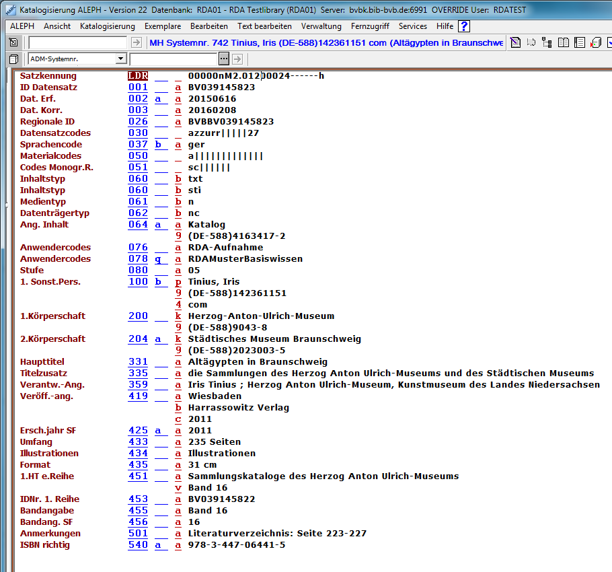Viewport: 612px width, 572px height.
Task: Click the server box icon with red arrow
Action: pos(595,43)
